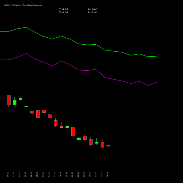Click the red candle for 17 Jul
The width and height of the screenshot is (183, 183).
tap(50, 116)
